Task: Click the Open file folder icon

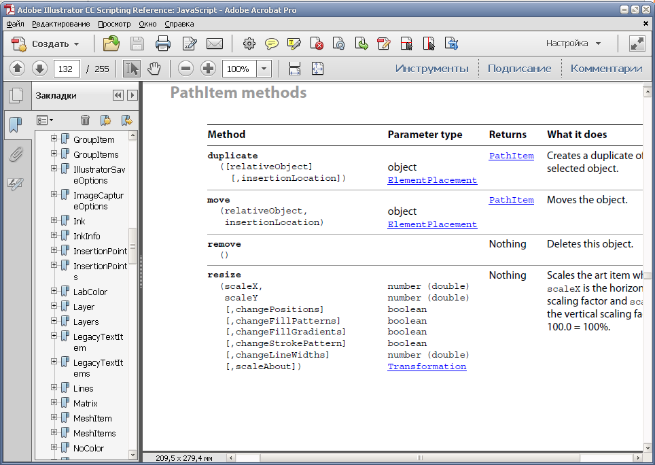Action: pyautogui.click(x=111, y=44)
